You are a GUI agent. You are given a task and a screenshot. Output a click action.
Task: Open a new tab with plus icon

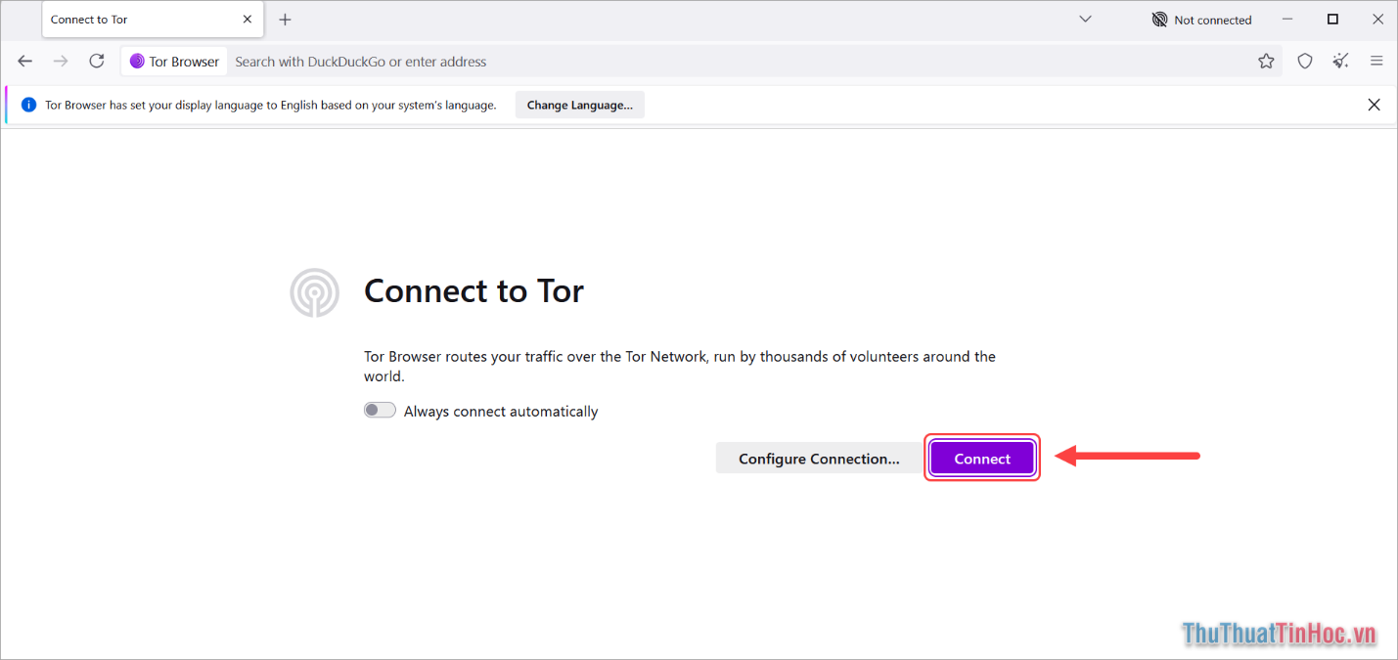coord(285,20)
